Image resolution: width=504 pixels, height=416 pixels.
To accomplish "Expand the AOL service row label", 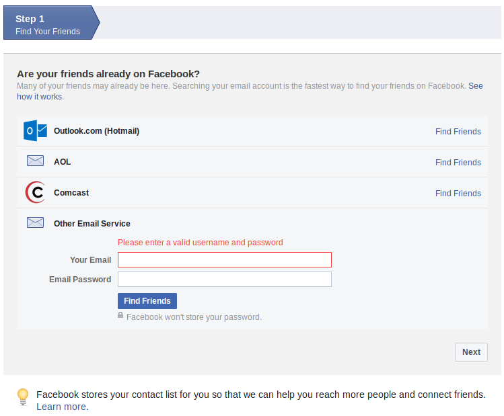I will click(62, 162).
